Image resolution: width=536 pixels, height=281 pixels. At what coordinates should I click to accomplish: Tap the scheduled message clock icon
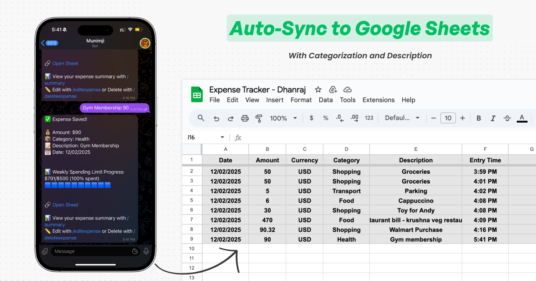point(135,251)
